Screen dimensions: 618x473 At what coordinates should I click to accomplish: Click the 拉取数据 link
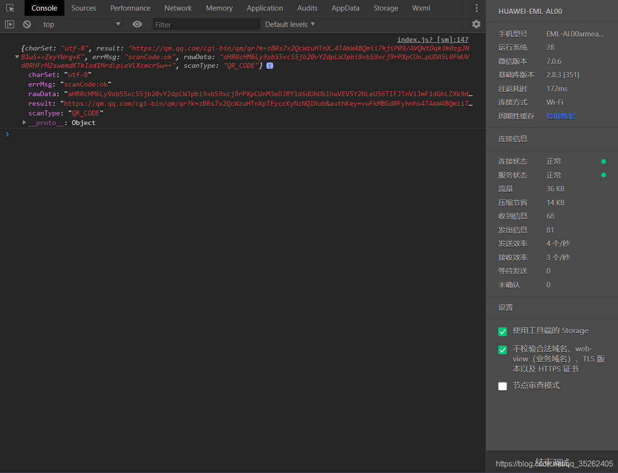pyautogui.click(x=561, y=116)
